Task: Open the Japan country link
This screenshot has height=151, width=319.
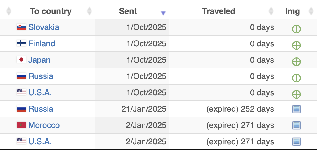Action: click(39, 60)
